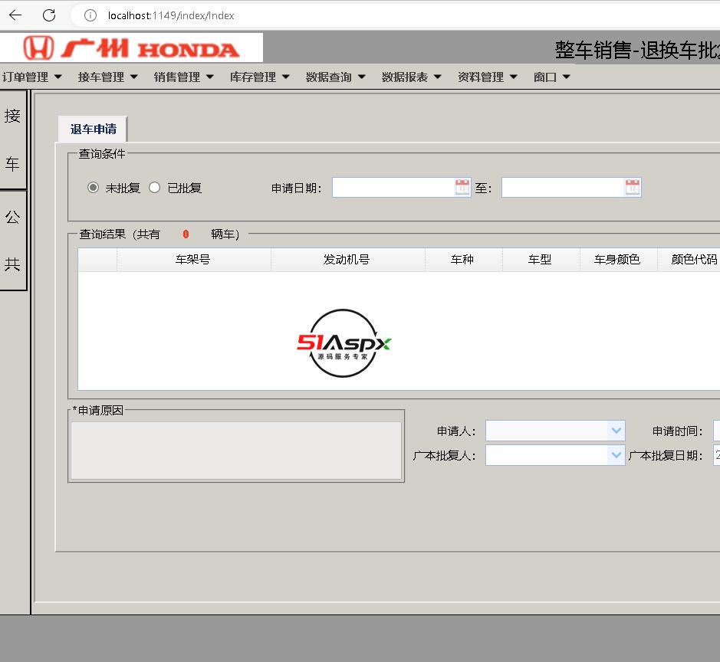The width and height of the screenshot is (720, 662).
Task: Open the 窗口 menu
Action: point(552,77)
